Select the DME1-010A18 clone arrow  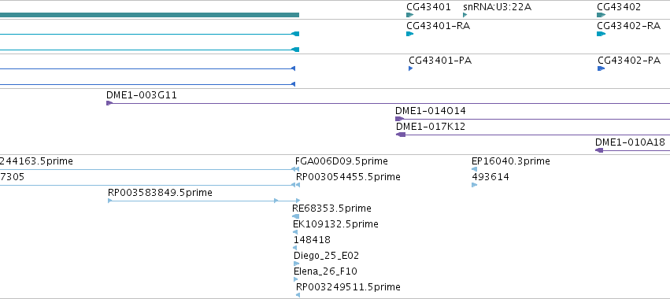599,150
